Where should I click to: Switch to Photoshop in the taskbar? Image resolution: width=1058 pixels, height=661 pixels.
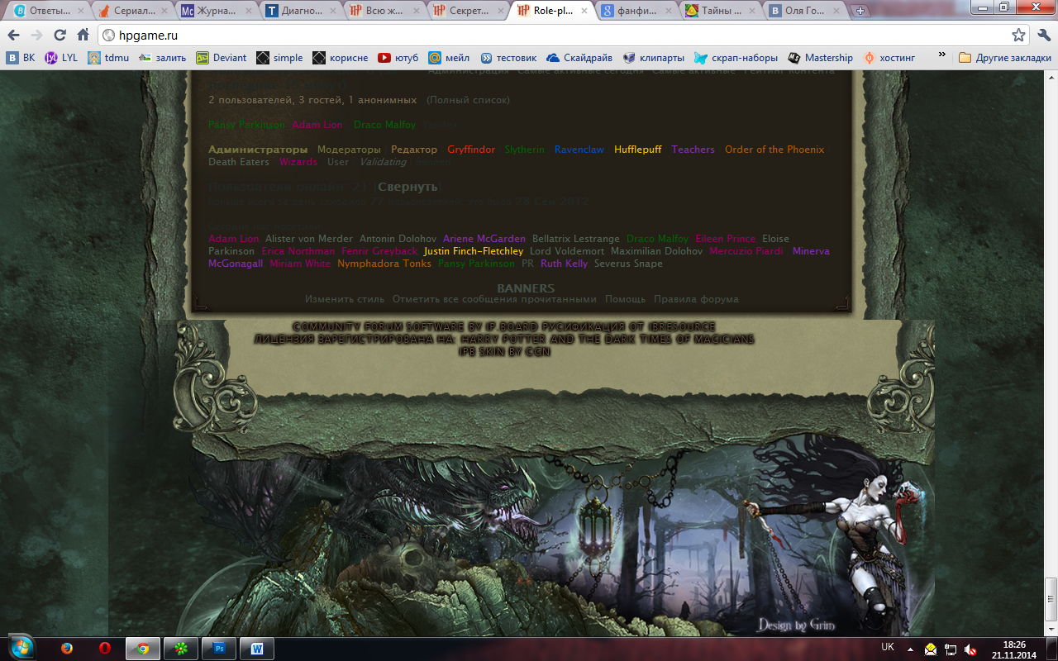[x=219, y=649]
